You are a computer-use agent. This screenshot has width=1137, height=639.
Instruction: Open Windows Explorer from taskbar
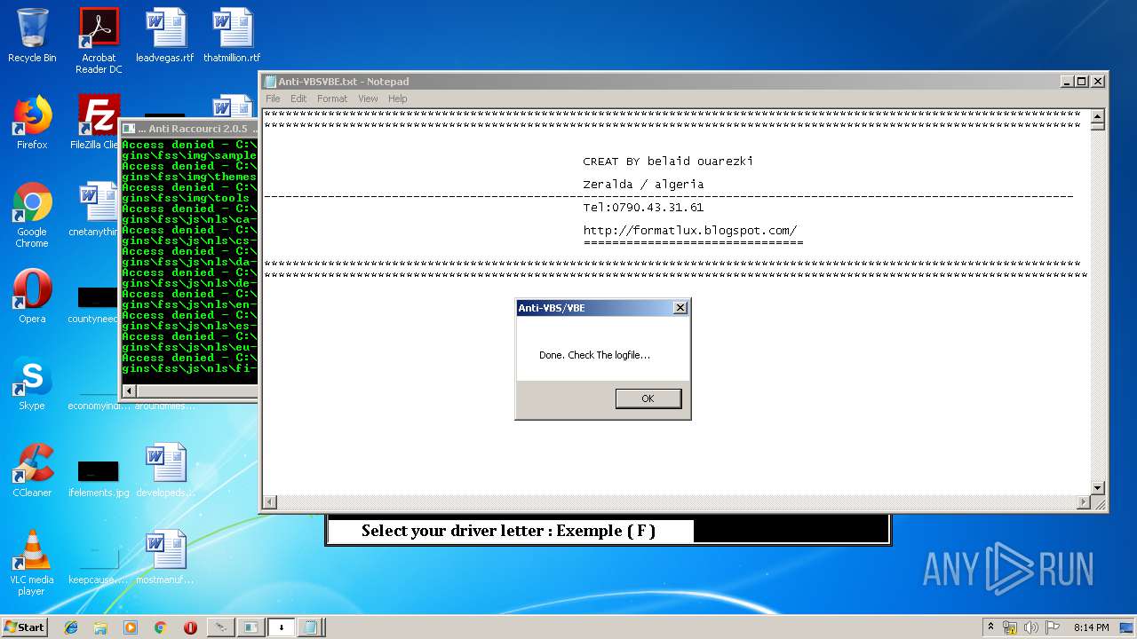pos(100,627)
